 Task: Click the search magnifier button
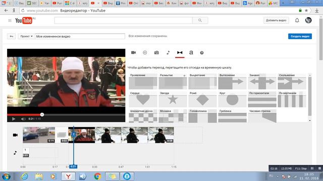pyautogui.click(x=200, y=20)
